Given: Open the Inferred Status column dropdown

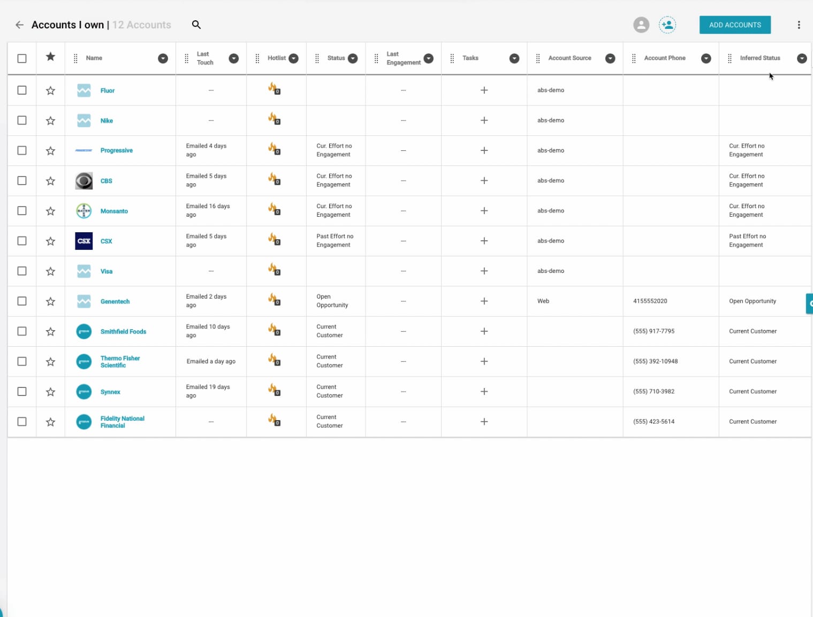Looking at the screenshot, I should click(x=802, y=58).
